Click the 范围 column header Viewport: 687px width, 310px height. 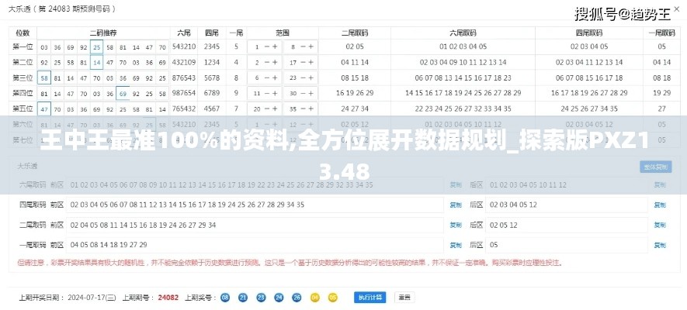pos(283,33)
